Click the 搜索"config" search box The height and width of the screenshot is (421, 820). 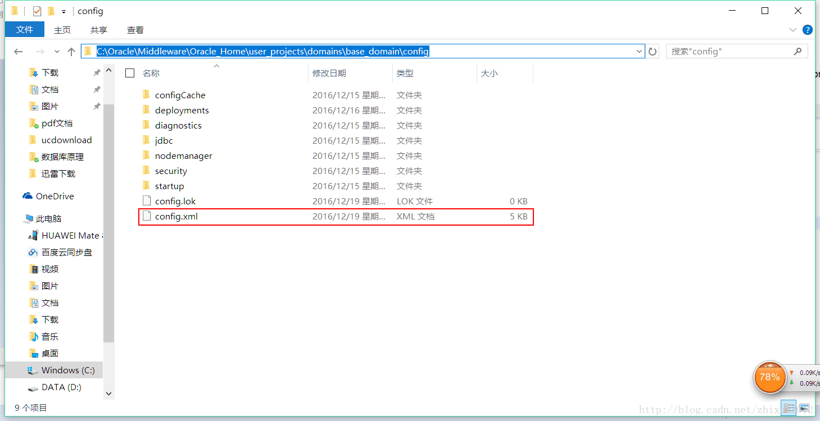pyautogui.click(x=737, y=52)
